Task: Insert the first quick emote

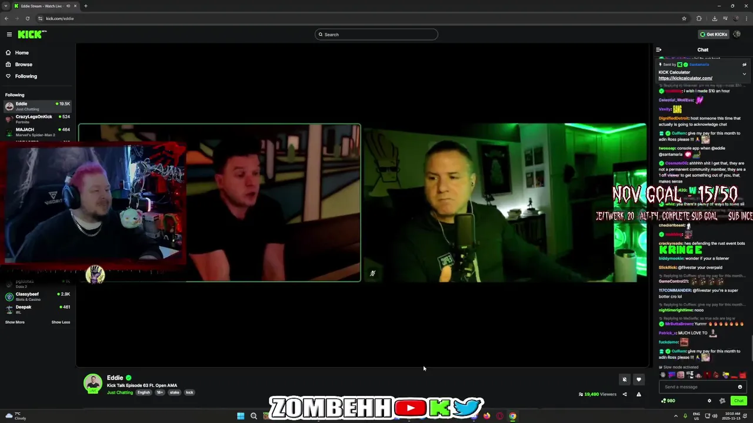Action: [663, 375]
